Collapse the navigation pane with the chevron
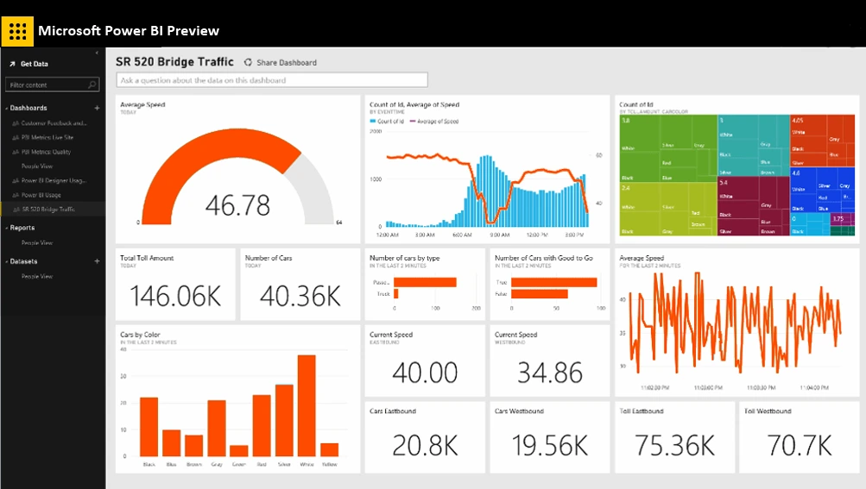Image resolution: width=866 pixels, height=489 pixels. pyautogui.click(x=97, y=53)
